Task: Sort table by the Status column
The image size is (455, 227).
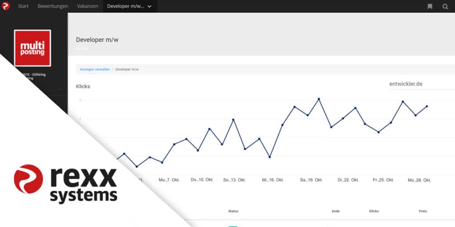Action: pyautogui.click(x=233, y=211)
